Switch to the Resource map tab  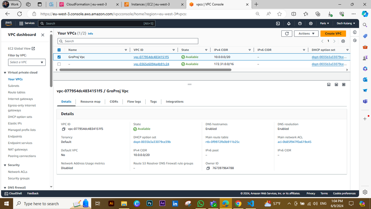pos(90,102)
